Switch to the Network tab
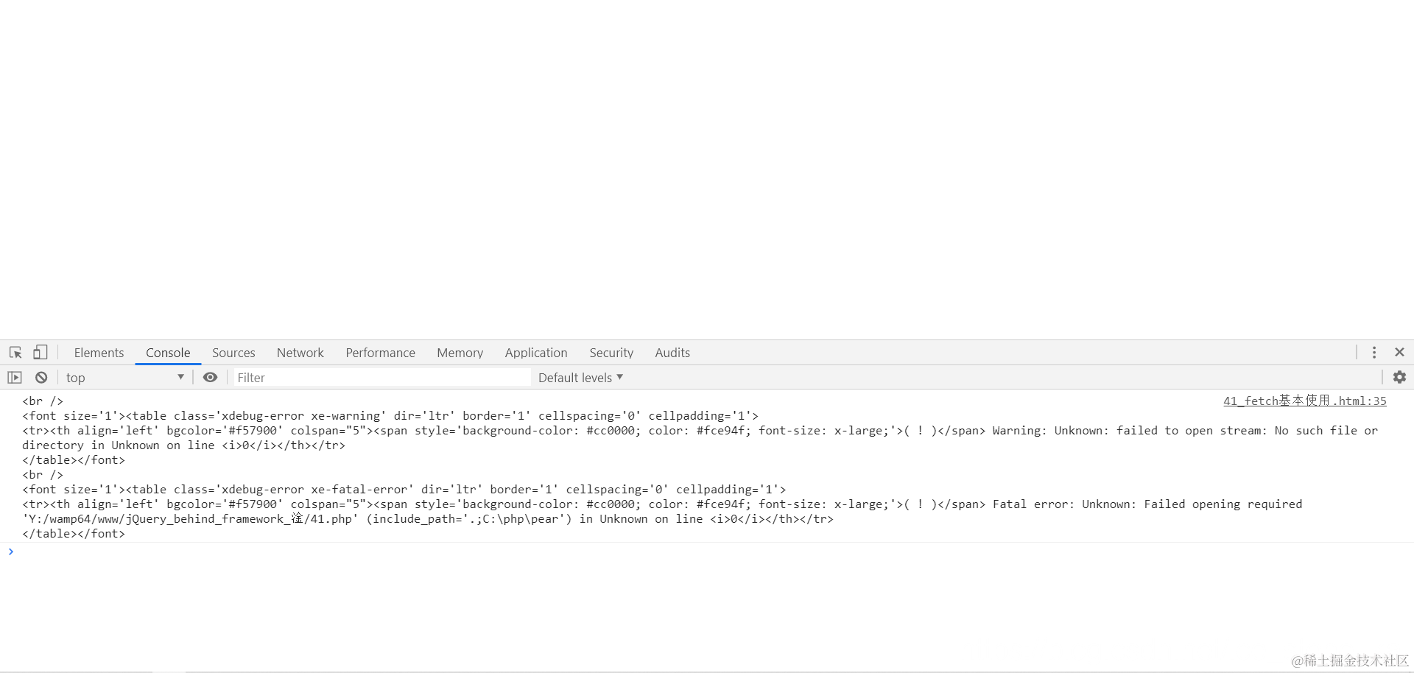The image size is (1414, 673). 300,353
